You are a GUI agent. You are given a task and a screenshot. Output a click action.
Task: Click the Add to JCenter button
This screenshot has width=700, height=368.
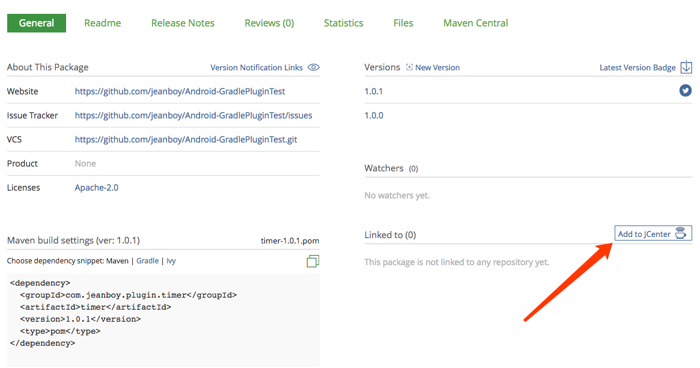tap(653, 233)
